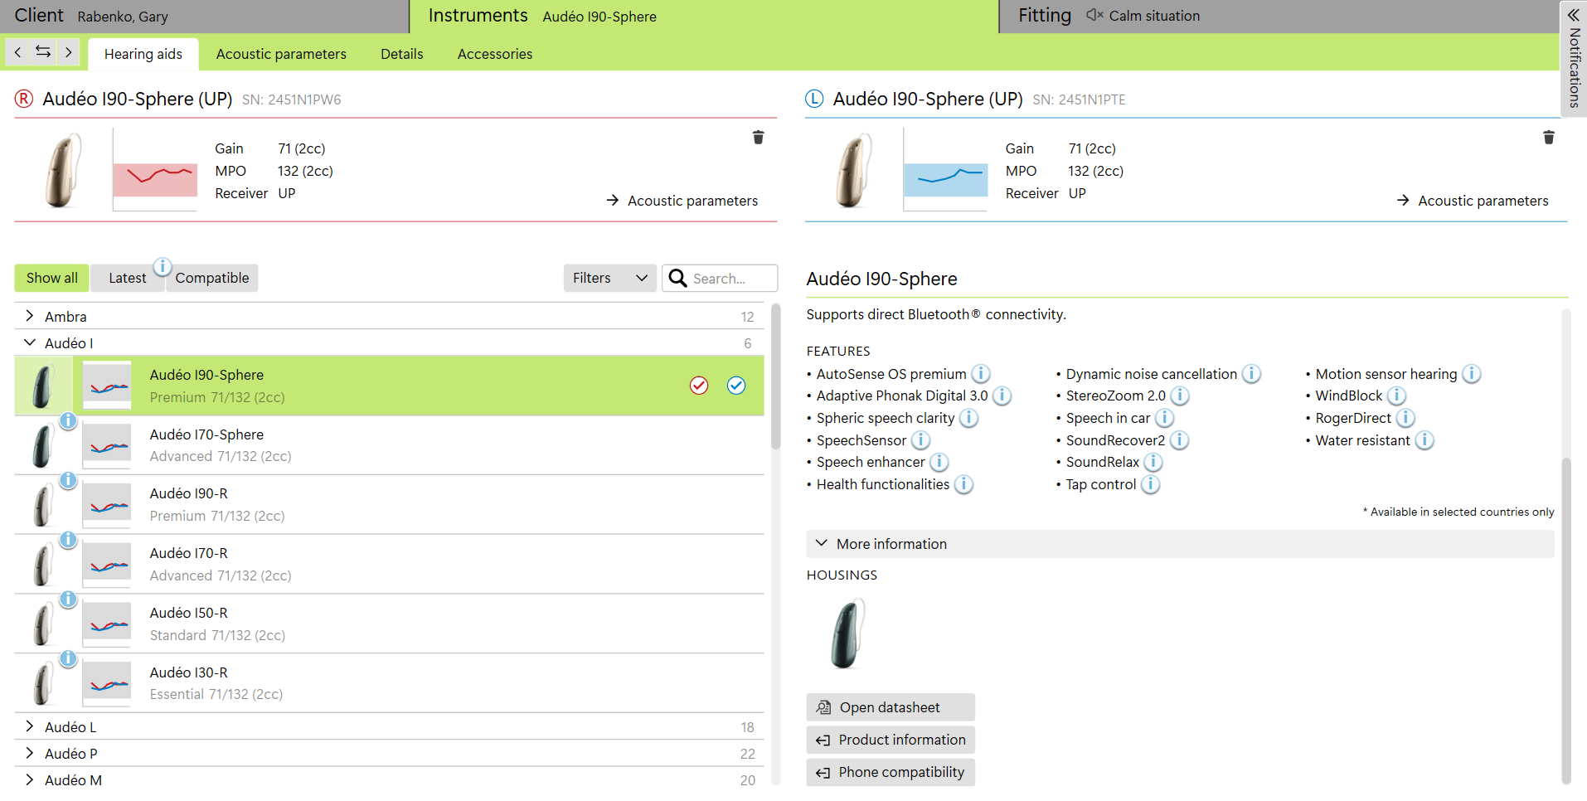The image size is (1587, 801).
Task: Click the back navigation arrow
Action: pos(17,52)
